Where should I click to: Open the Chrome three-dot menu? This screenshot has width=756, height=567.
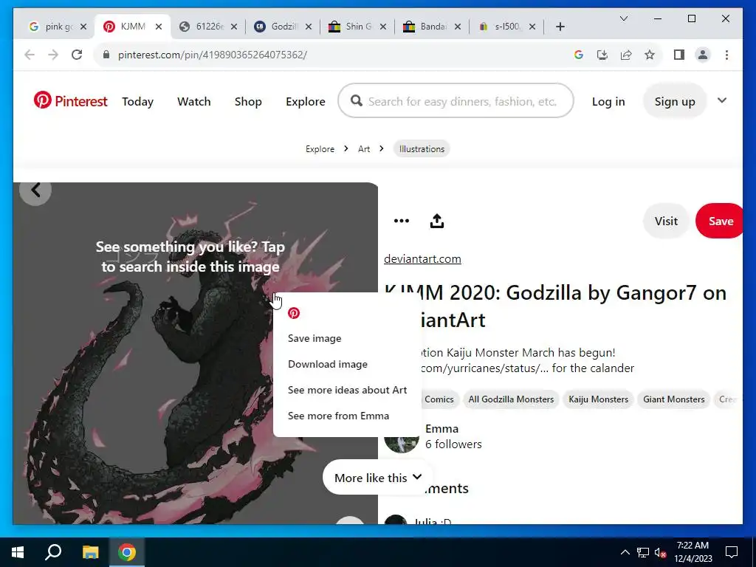tap(726, 55)
